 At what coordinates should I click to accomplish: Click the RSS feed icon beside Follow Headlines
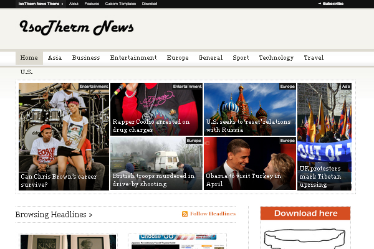pyautogui.click(x=185, y=214)
